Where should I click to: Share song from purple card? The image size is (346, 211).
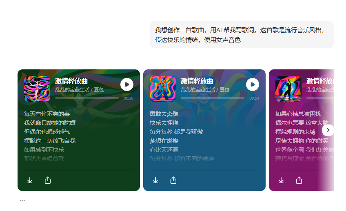pos(299,180)
